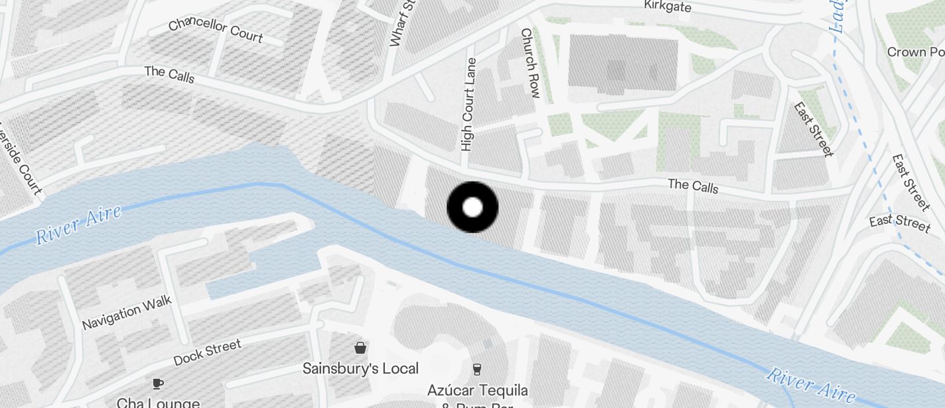
Task: Select the Crown Point label
Action: [x=916, y=52]
